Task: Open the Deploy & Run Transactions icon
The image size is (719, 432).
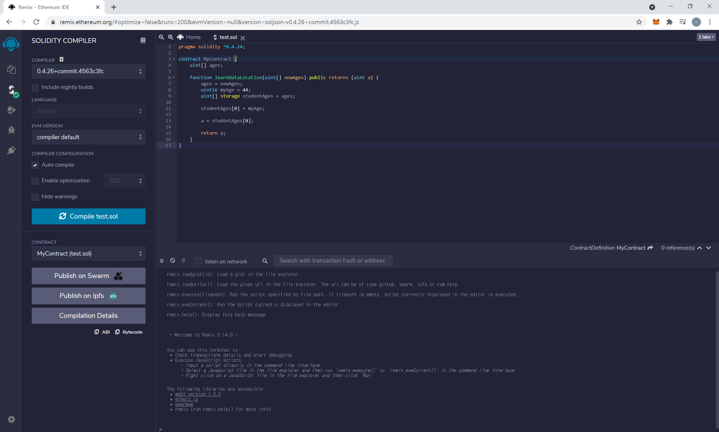Action: click(x=11, y=110)
